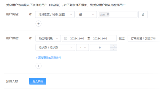Open the 地域维度 / 城市_预置 dropdown

point(55,14)
